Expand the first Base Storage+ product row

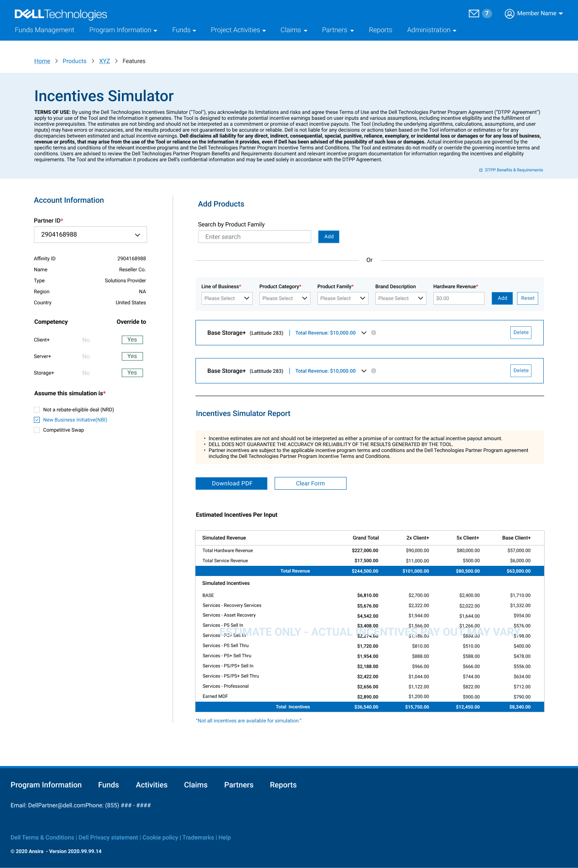tap(364, 333)
